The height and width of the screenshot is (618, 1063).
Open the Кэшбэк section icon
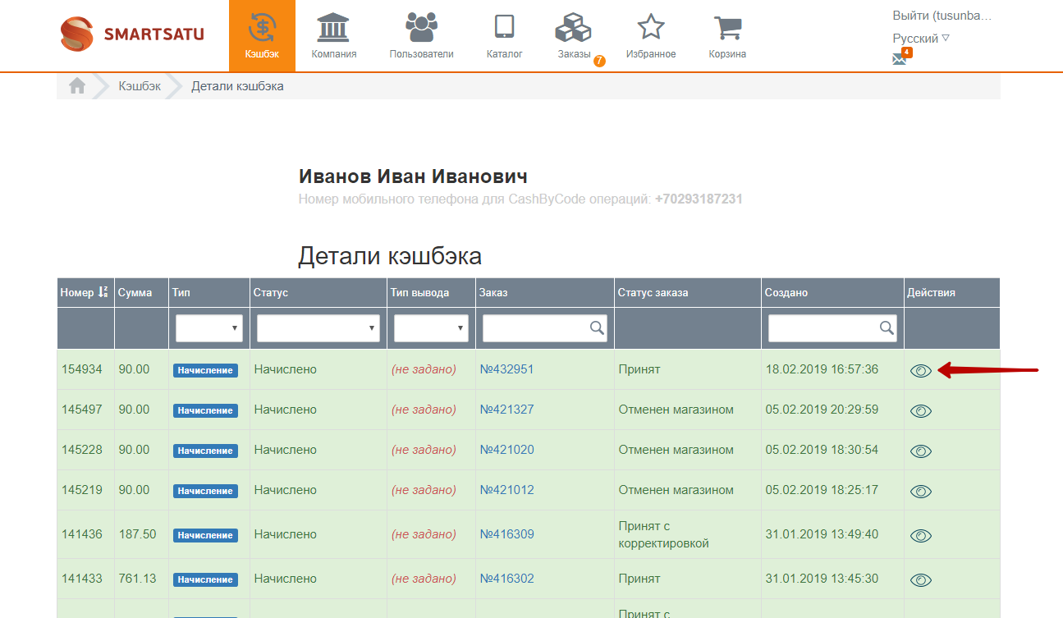[262, 27]
